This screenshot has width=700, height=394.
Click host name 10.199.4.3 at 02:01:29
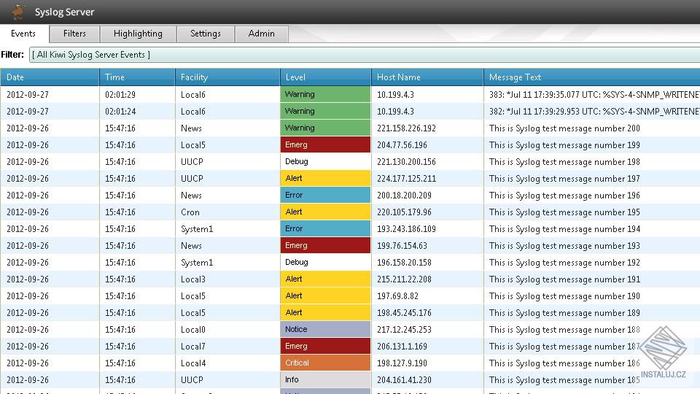coord(395,95)
